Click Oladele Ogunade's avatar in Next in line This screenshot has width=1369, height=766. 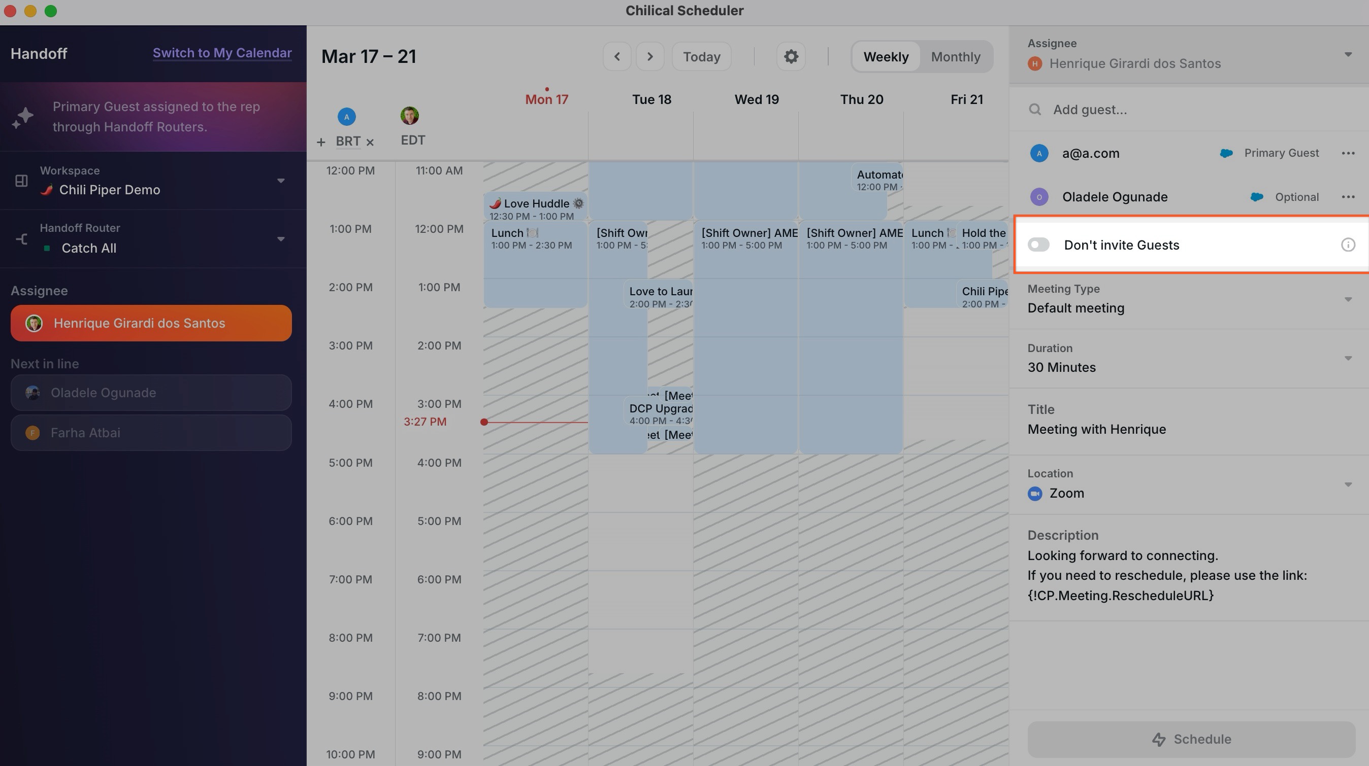click(x=32, y=393)
